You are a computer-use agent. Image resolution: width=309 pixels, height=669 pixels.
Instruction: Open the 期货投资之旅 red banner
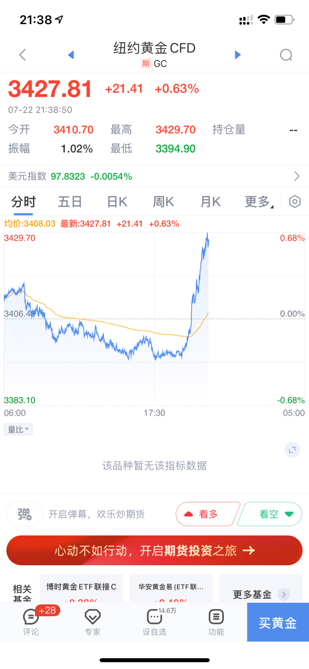pos(154,550)
